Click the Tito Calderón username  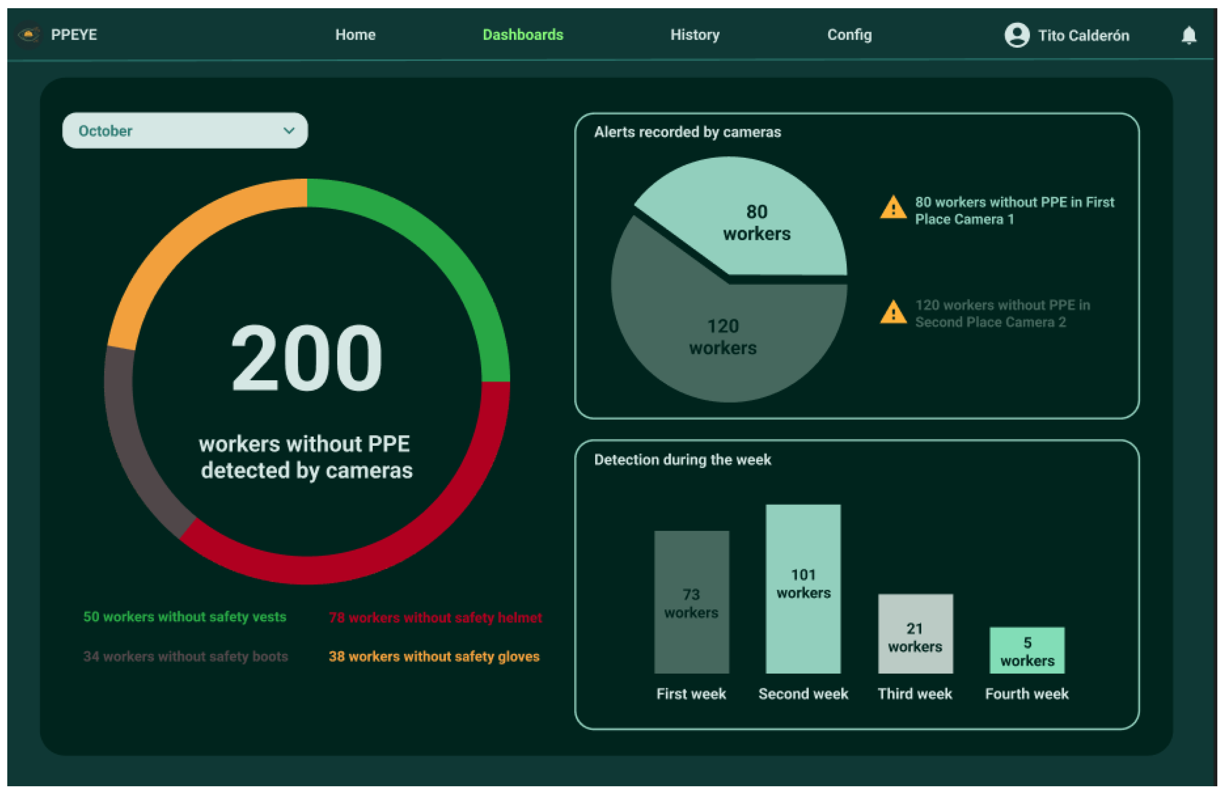[x=1083, y=35]
